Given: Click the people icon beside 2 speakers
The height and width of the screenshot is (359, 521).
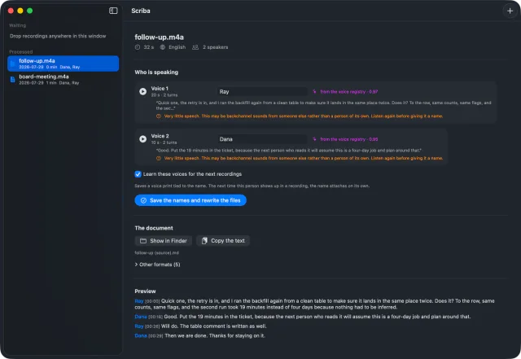Looking at the screenshot, I should pos(195,47).
